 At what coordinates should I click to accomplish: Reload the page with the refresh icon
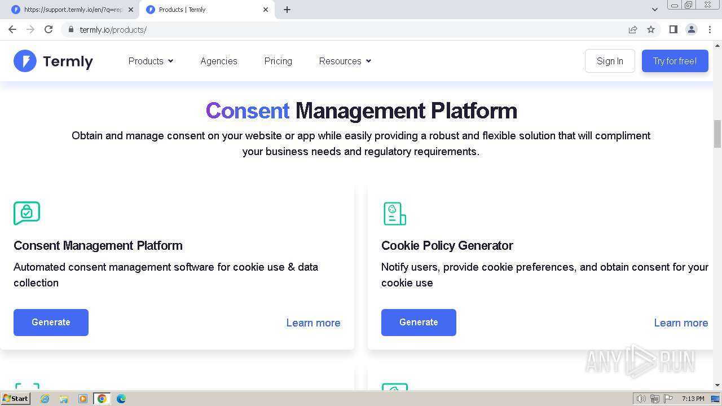pyautogui.click(x=49, y=29)
